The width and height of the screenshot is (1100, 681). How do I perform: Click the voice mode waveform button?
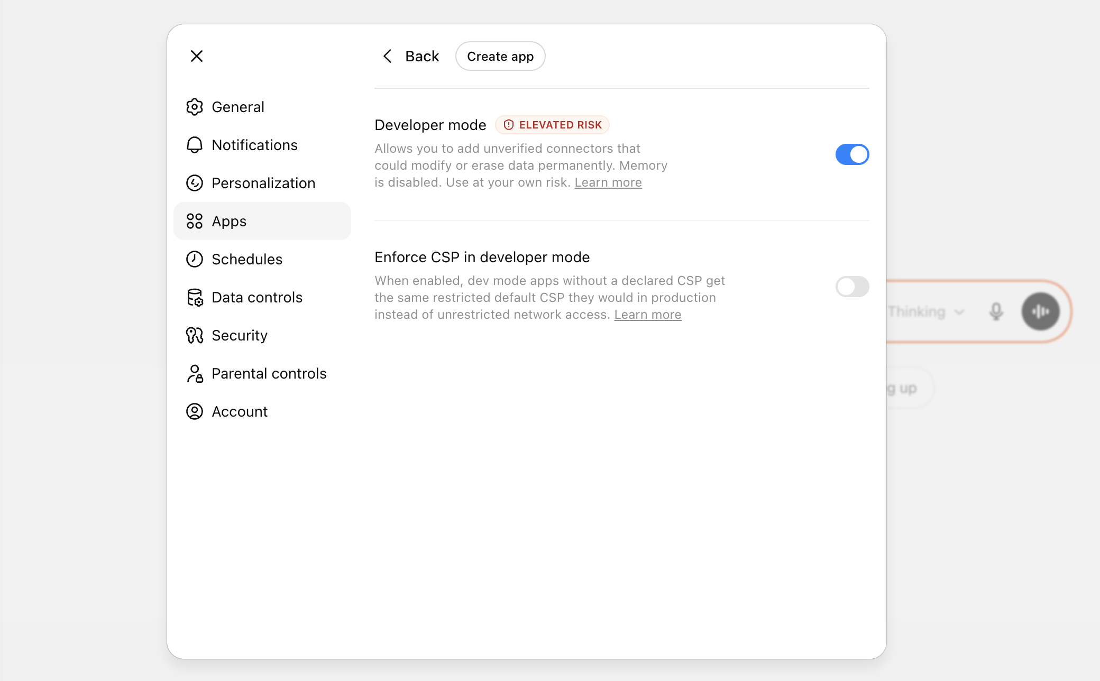click(x=1040, y=311)
